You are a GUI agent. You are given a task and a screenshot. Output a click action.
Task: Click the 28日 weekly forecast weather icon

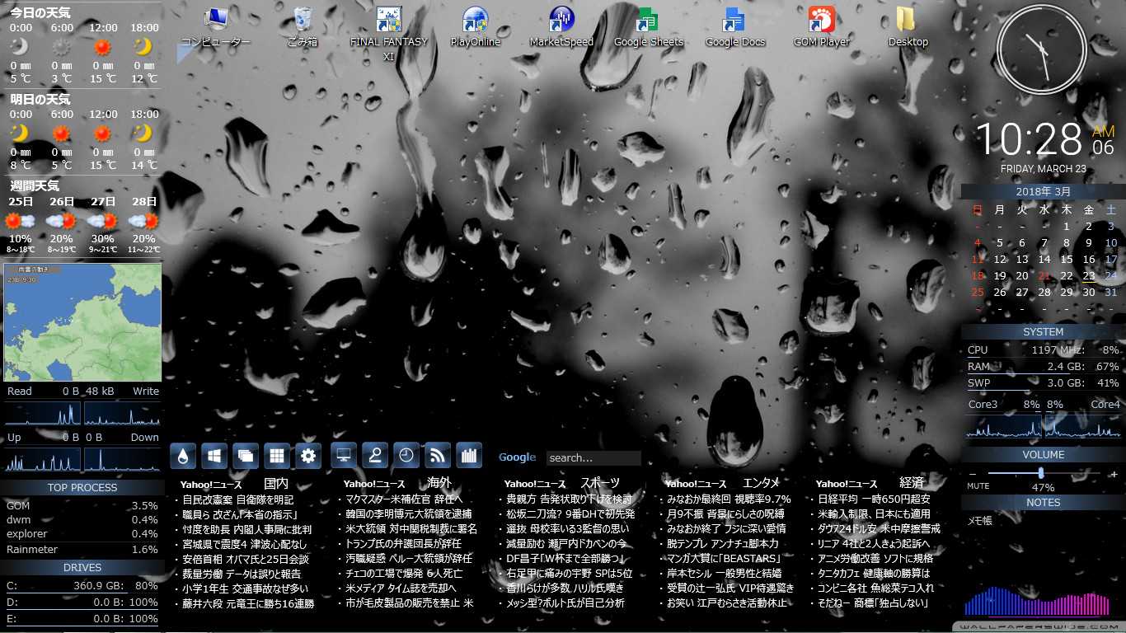tap(143, 221)
